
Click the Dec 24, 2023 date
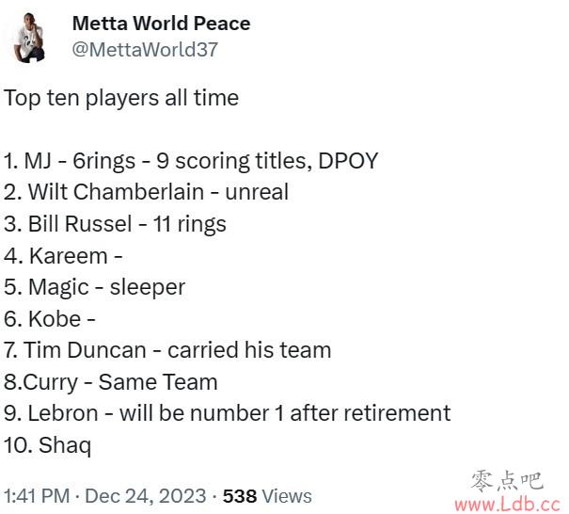pos(146,496)
